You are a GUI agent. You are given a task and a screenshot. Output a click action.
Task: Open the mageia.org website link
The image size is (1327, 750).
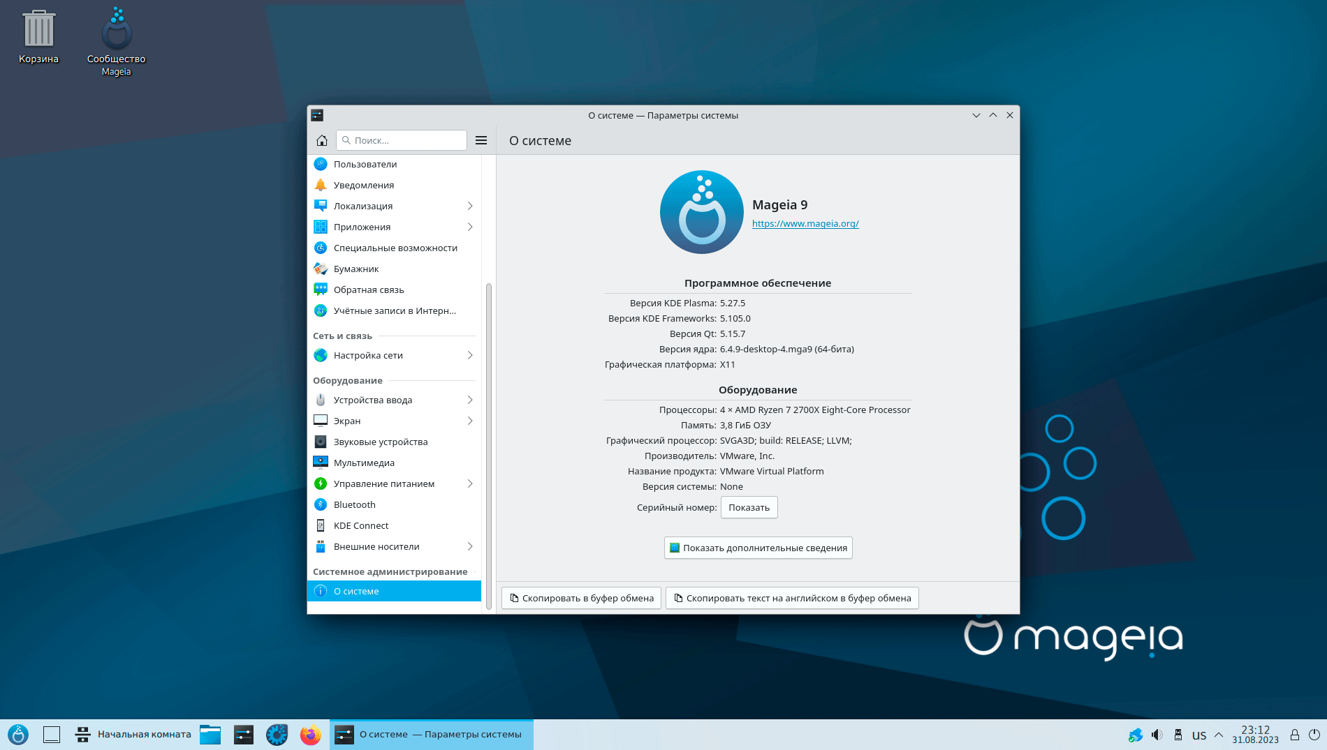805,223
